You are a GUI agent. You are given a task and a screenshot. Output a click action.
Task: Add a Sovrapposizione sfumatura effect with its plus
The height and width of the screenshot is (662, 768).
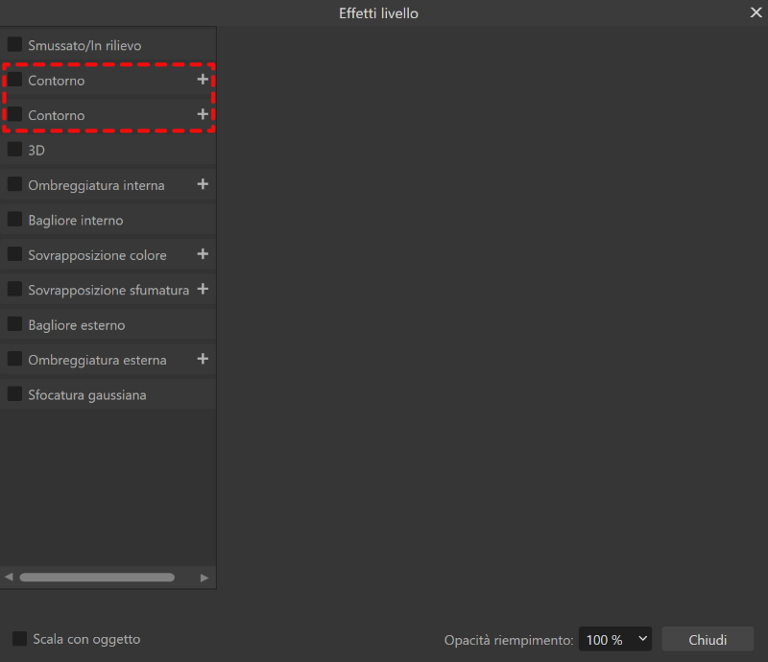(x=203, y=289)
